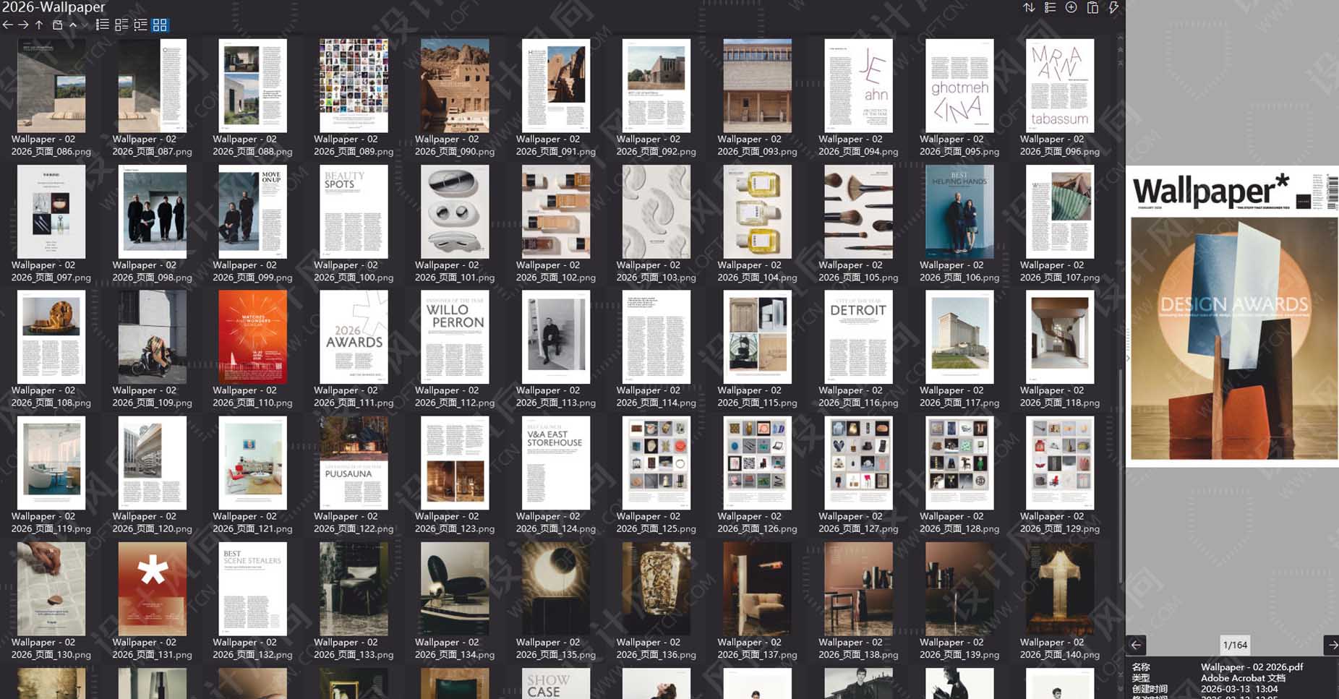Click the back navigation arrow
1339x699 pixels.
tap(7, 25)
